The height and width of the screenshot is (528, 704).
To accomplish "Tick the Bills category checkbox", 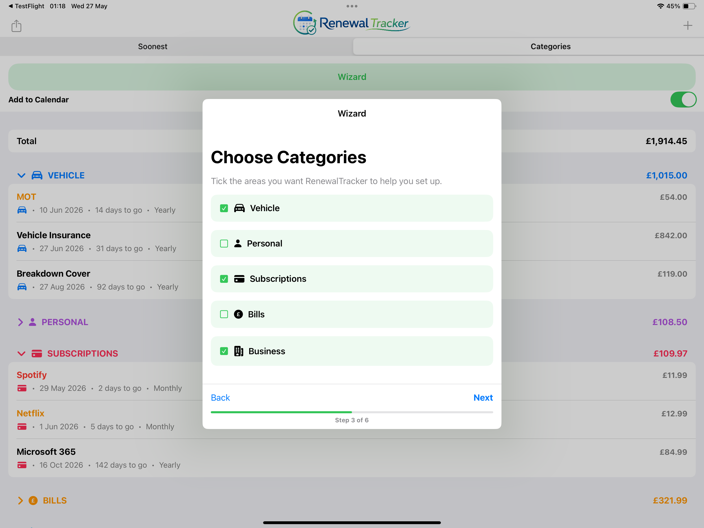I will (x=224, y=314).
